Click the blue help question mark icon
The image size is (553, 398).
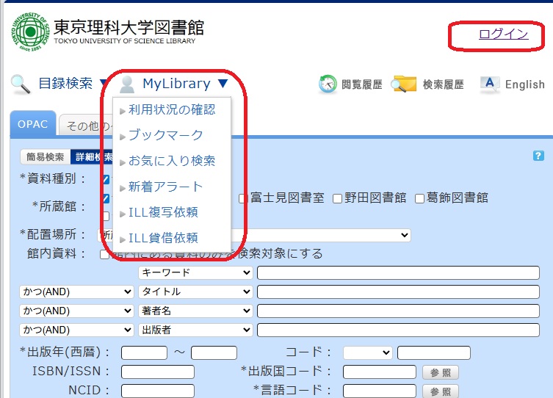(x=538, y=156)
